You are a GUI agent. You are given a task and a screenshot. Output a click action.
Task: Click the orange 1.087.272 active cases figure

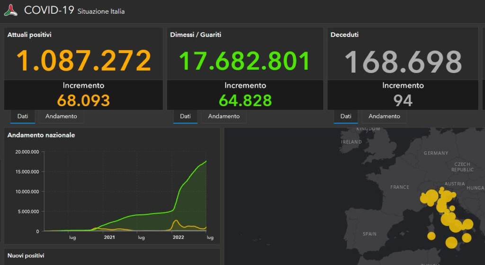click(x=84, y=61)
